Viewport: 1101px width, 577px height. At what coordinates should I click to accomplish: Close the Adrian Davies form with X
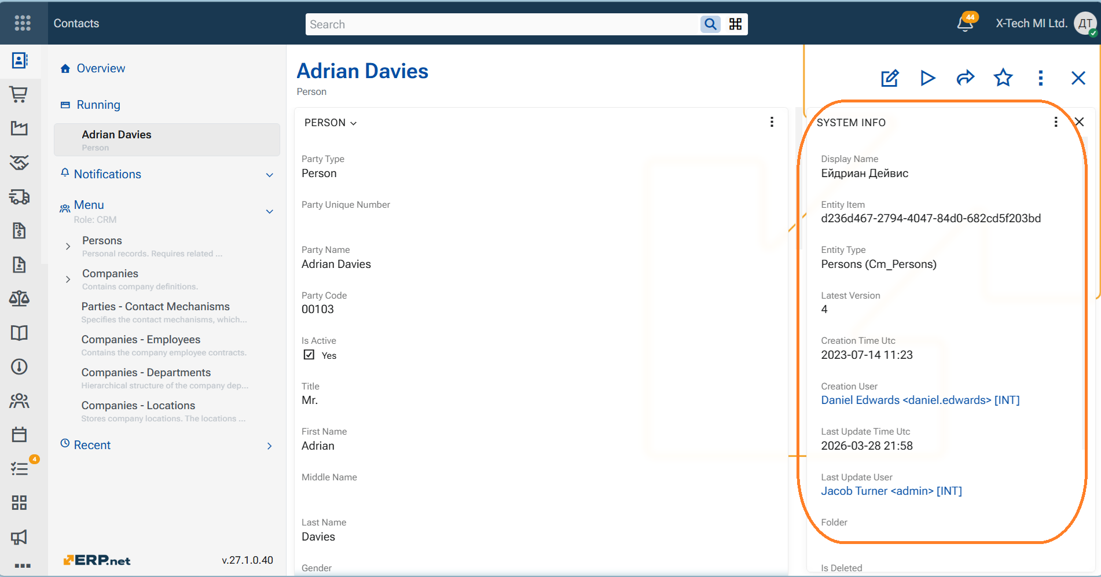pyautogui.click(x=1078, y=78)
